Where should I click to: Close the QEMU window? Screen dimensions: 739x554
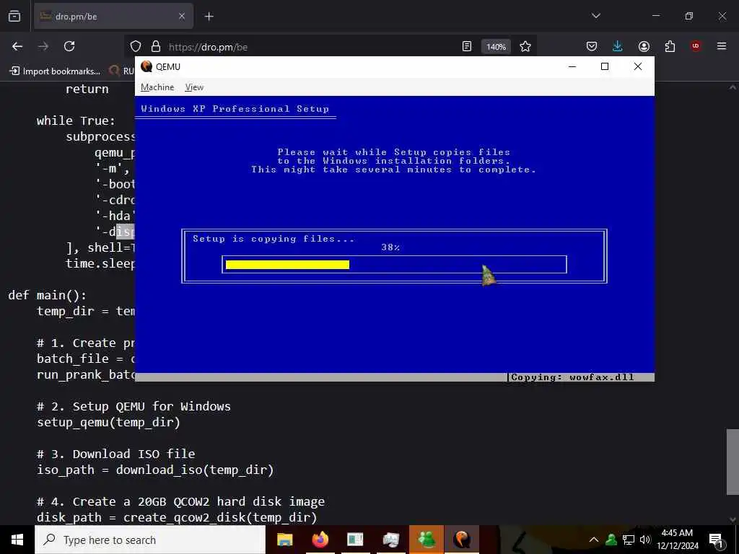click(x=638, y=66)
